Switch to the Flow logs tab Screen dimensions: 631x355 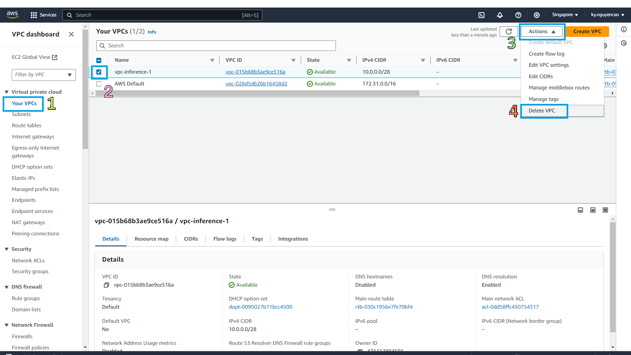click(x=225, y=239)
